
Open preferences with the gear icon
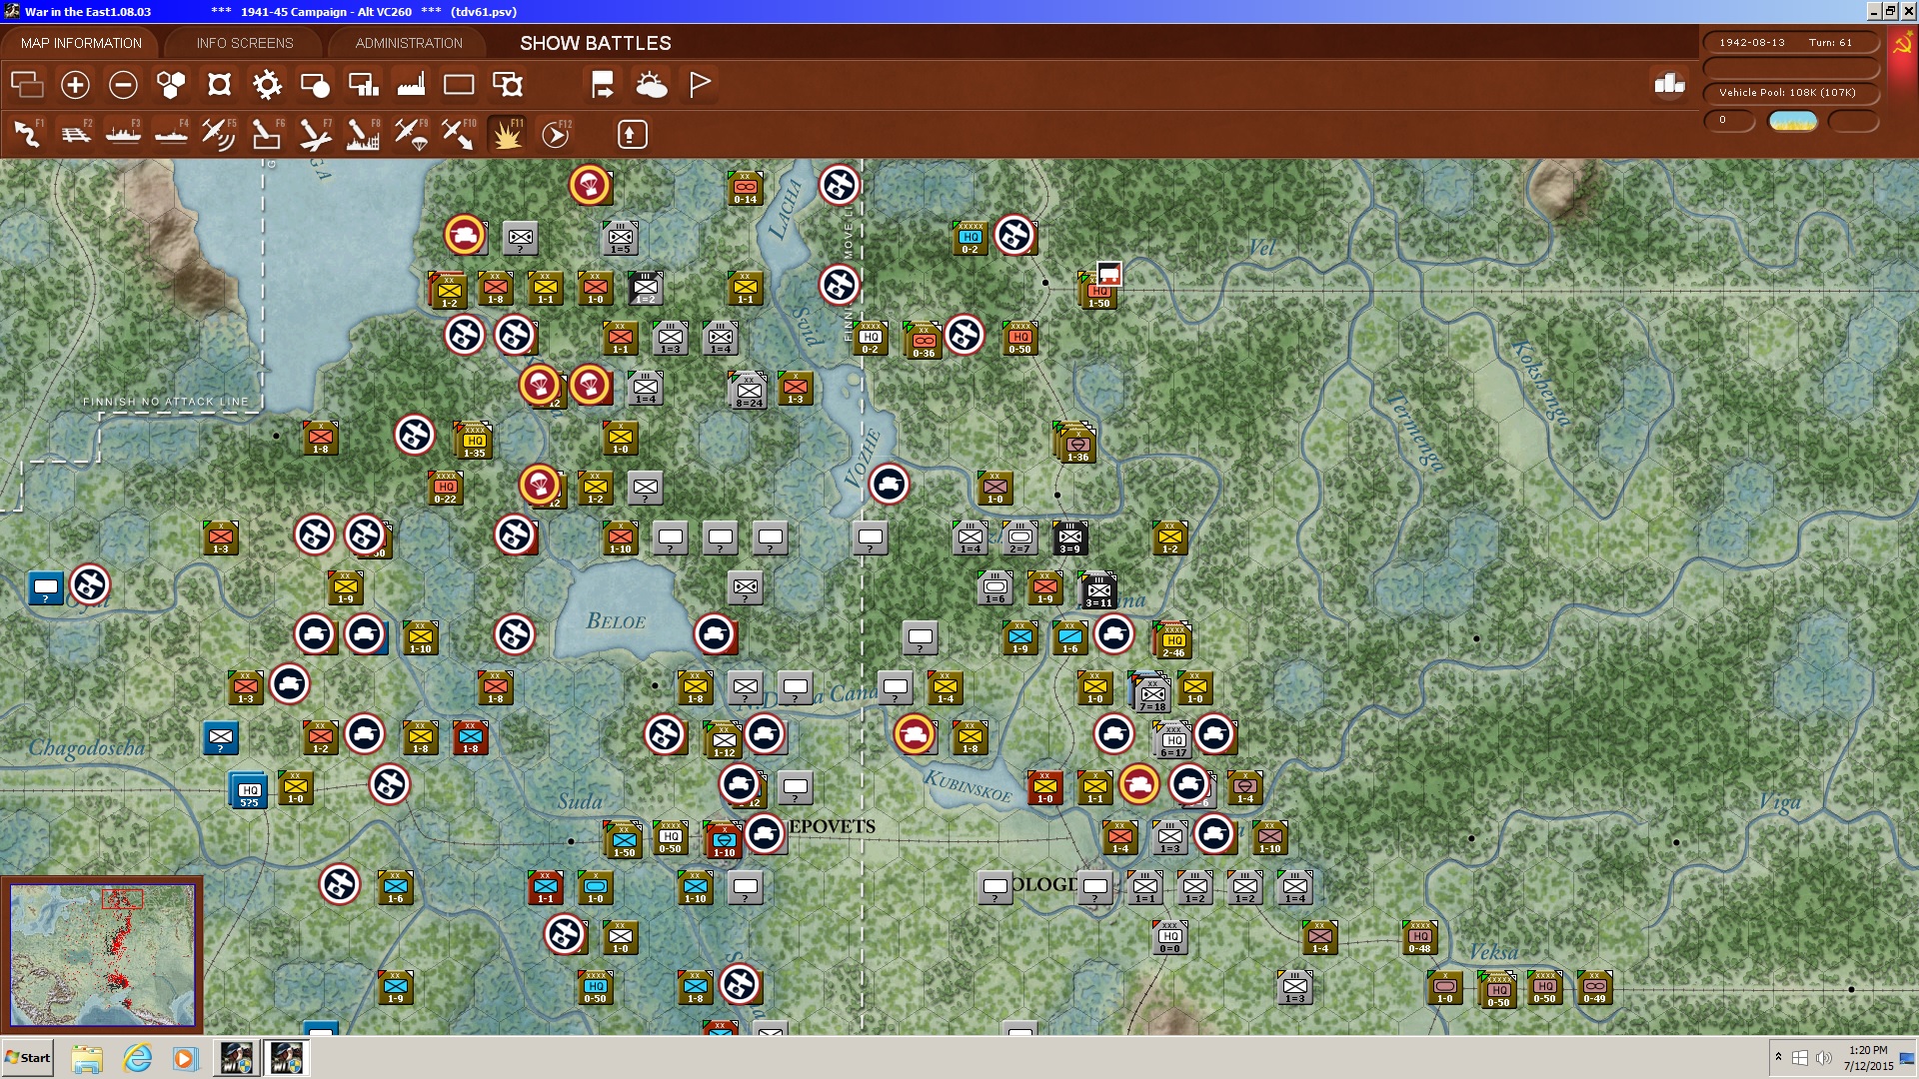coord(267,85)
